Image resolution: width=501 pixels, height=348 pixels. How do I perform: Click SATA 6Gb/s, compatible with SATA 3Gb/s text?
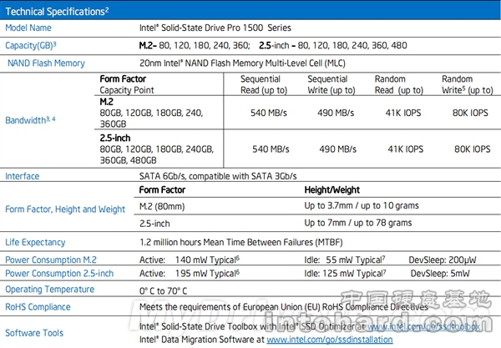coord(218,176)
